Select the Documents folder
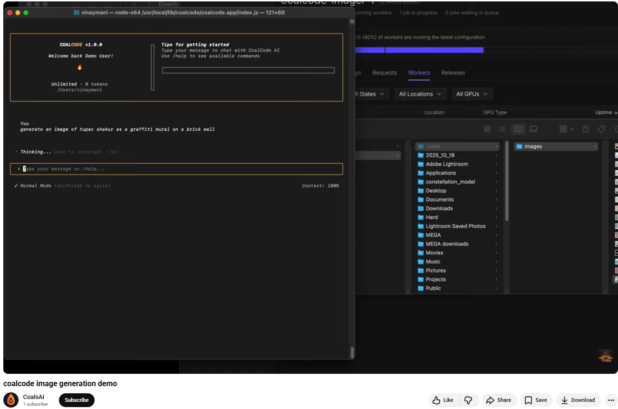 457,200
